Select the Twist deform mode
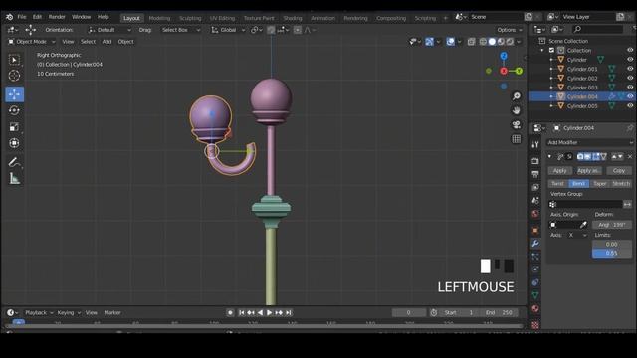Viewport: 637px width, 358px height. click(557, 183)
